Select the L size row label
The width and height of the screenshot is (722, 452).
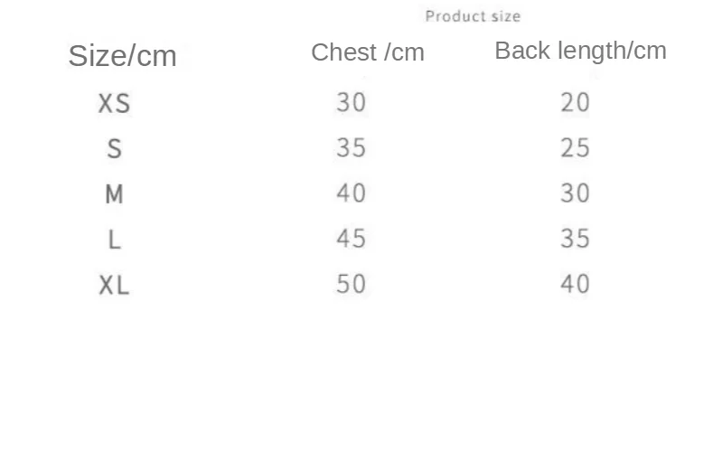(x=115, y=240)
